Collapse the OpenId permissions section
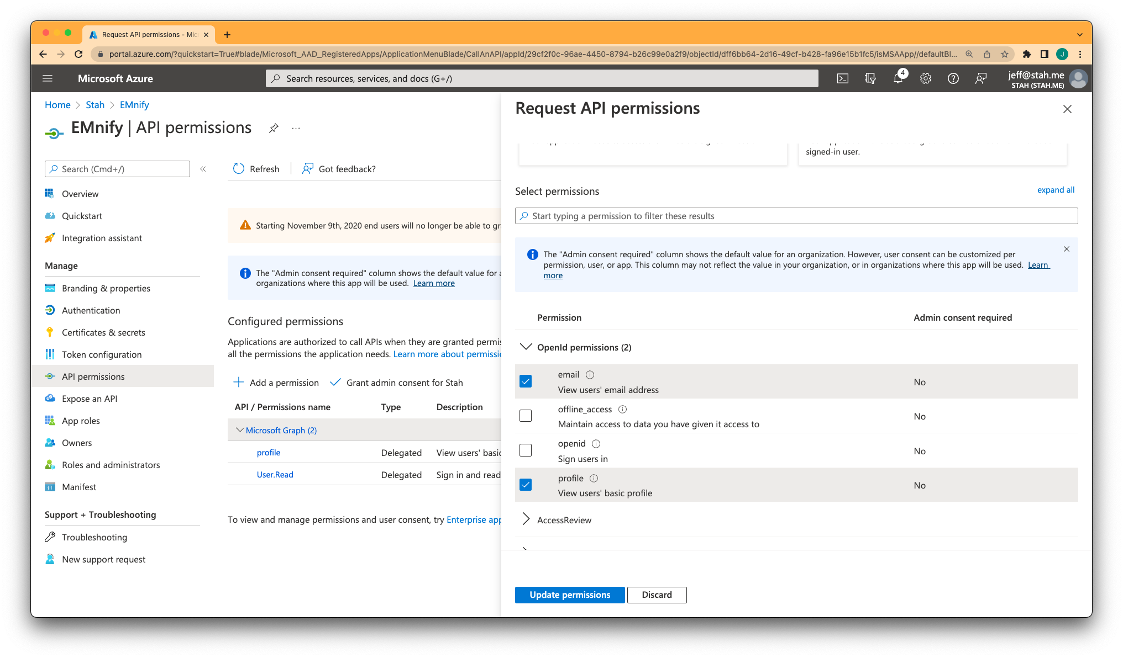1123x658 pixels. [x=527, y=347]
